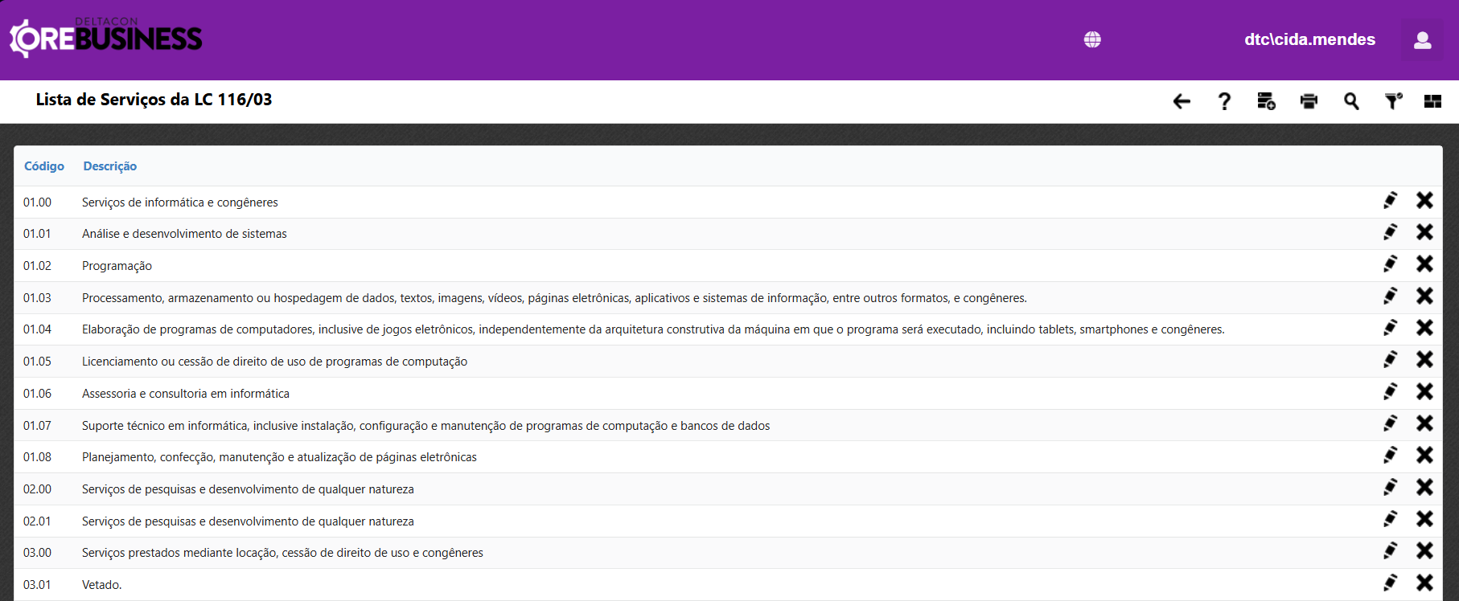Edit service 01.02 Programação

click(x=1390, y=264)
